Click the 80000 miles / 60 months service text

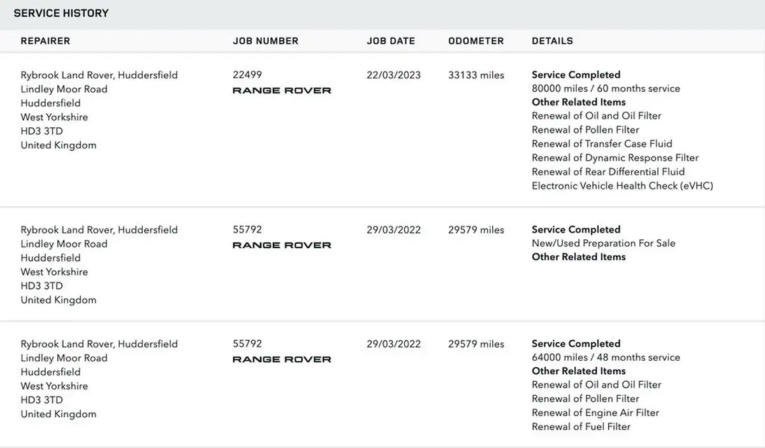pyautogui.click(x=606, y=88)
